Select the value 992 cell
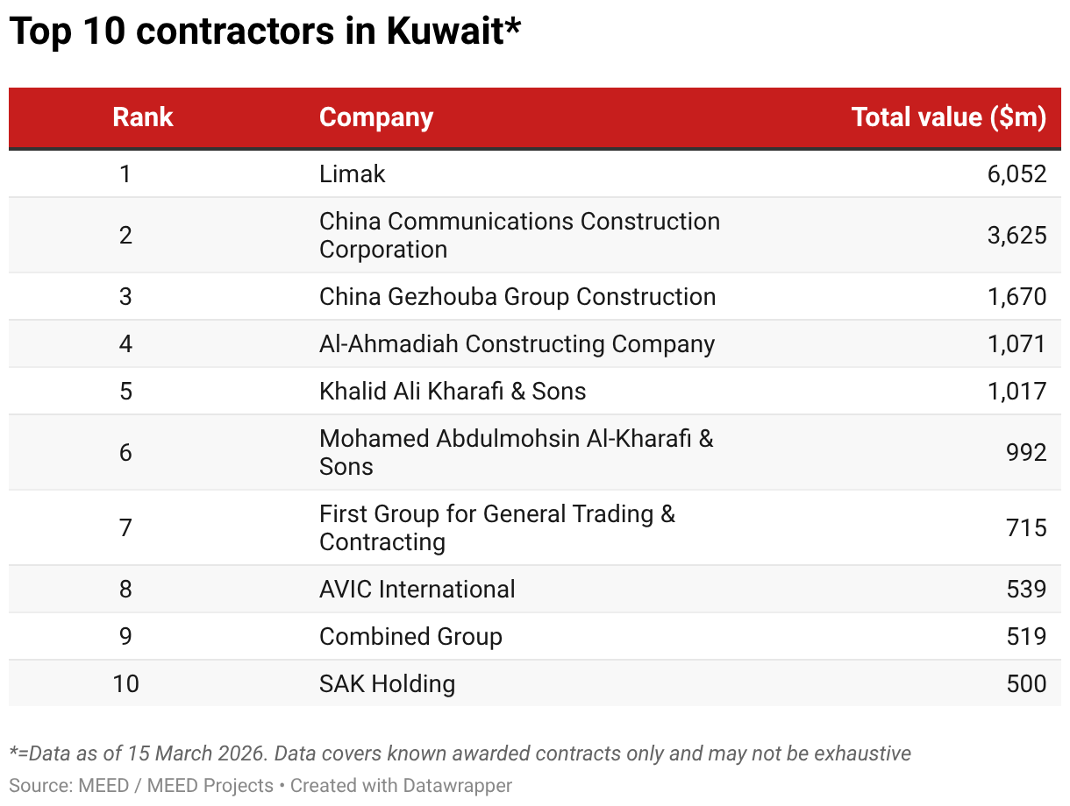 [x=1026, y=452]
